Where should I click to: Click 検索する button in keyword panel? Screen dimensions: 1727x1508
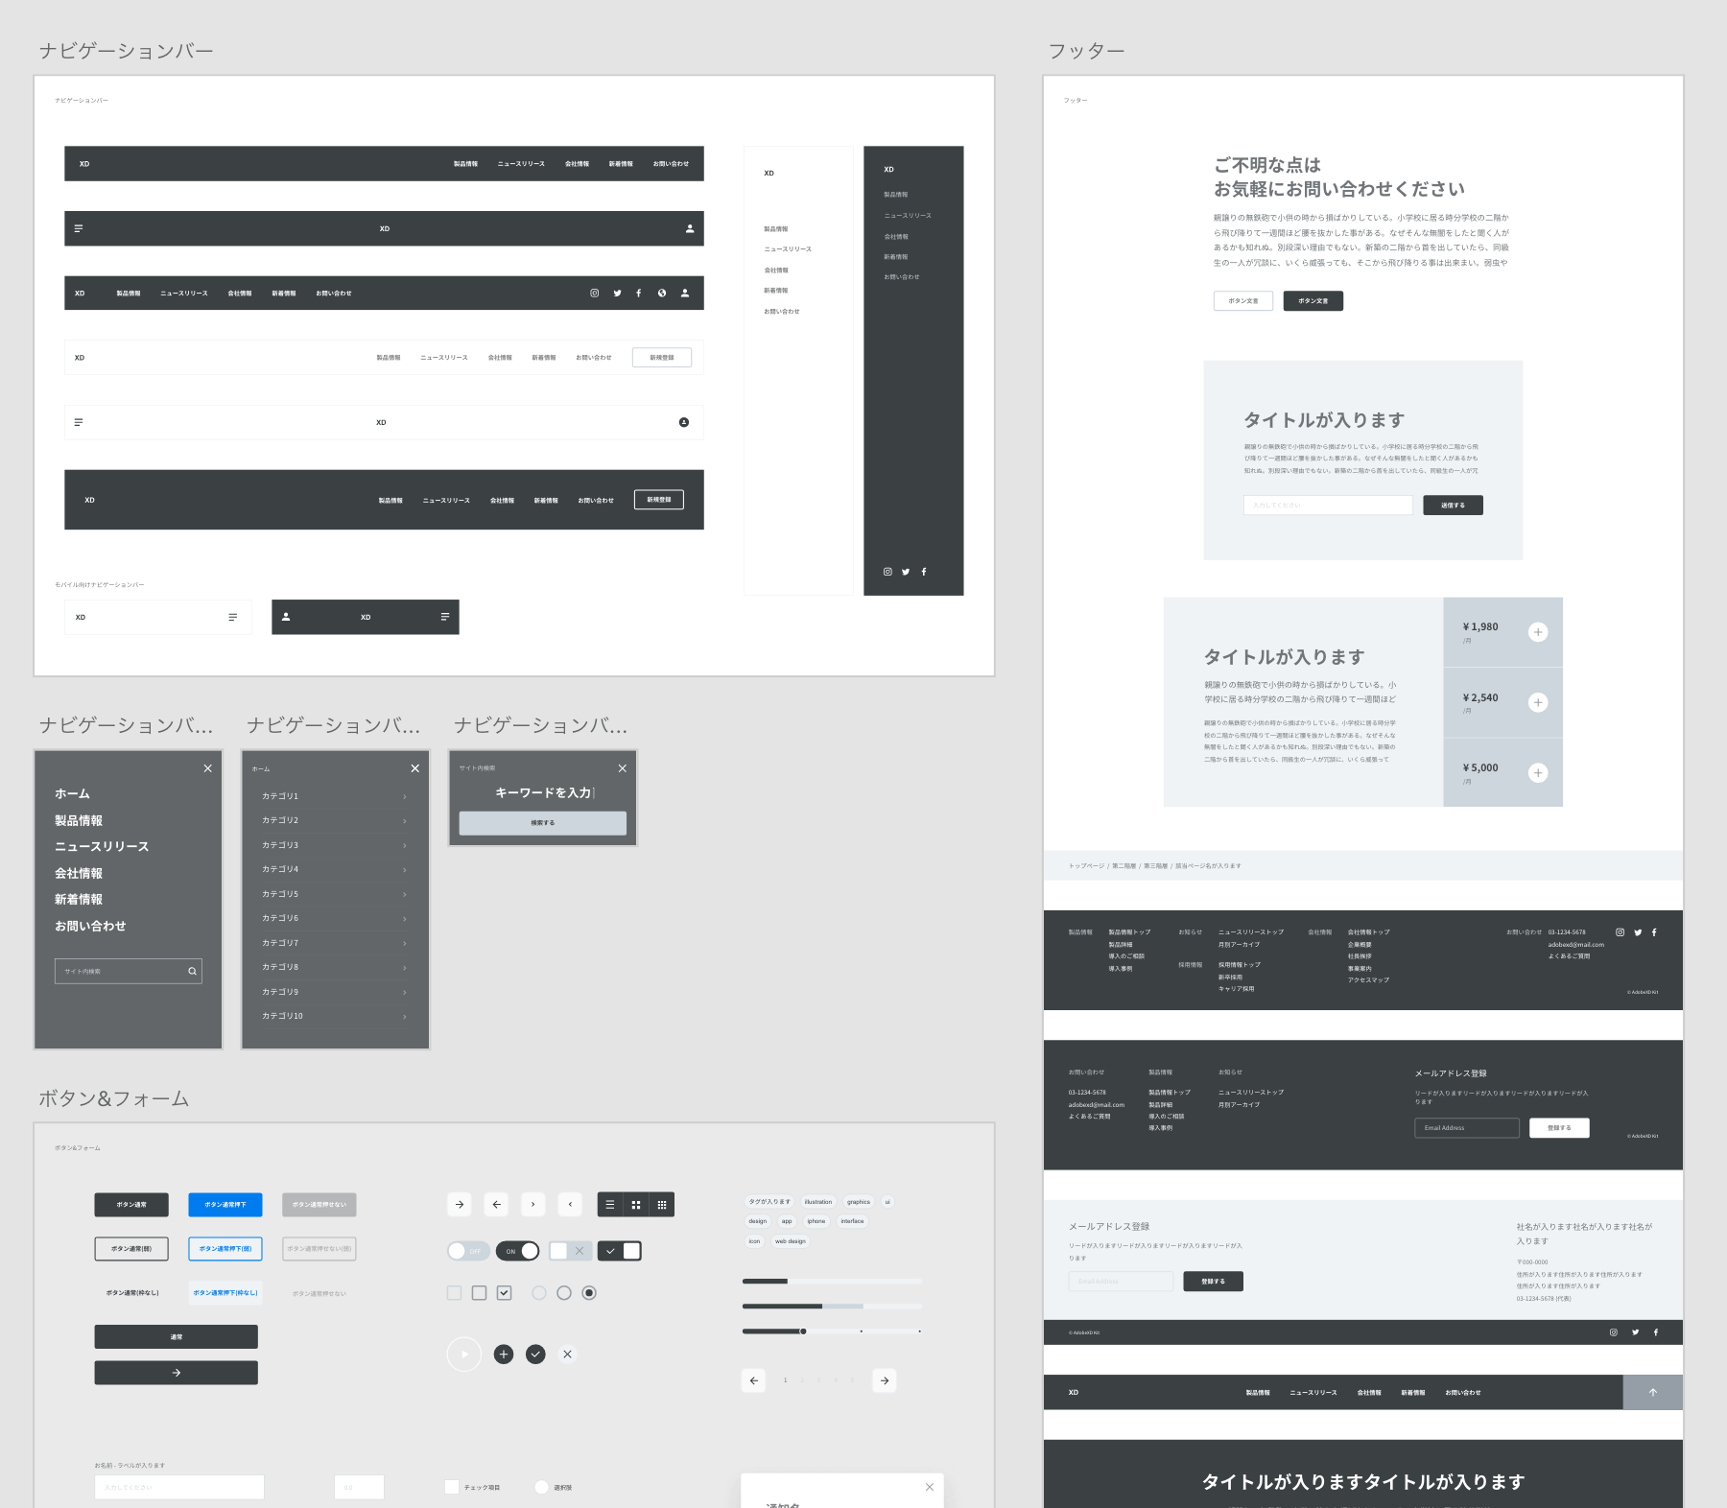[543, 823]
